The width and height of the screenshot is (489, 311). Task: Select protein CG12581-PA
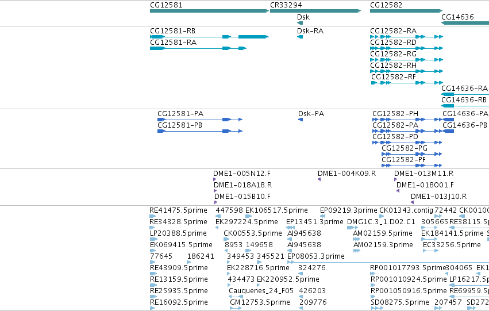tap(200, 120)
